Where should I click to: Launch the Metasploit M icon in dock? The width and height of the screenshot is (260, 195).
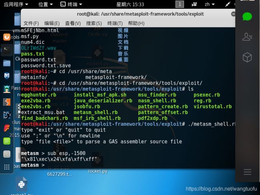[7, 76]
